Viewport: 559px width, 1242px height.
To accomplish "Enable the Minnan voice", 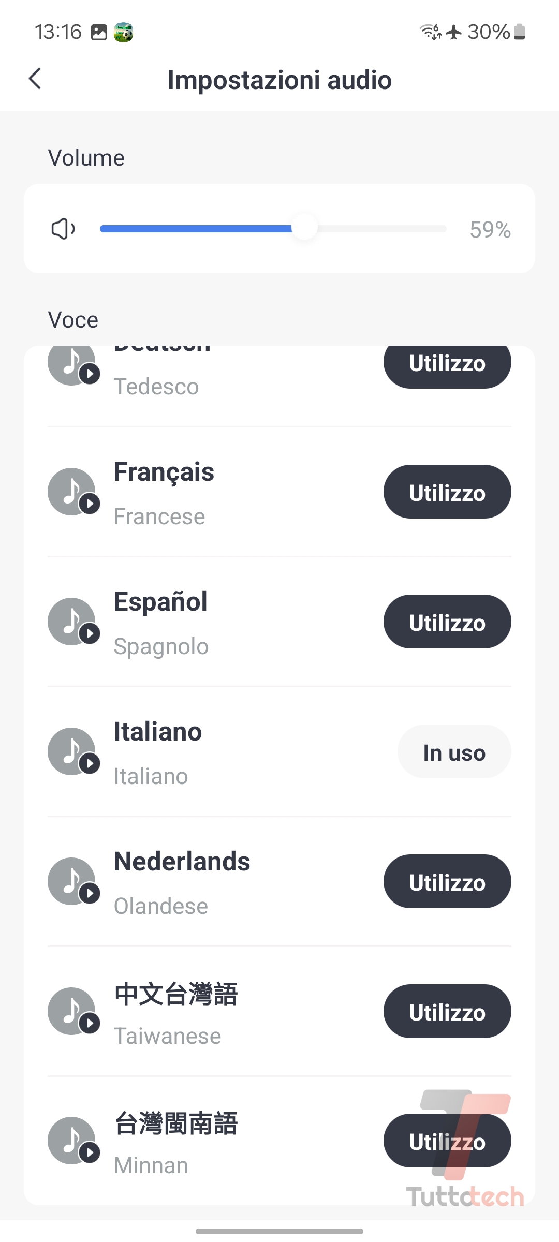I will click(447, 1141).
